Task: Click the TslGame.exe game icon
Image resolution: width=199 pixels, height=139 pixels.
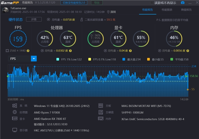Action: pyautogui.click(x=6, y=10)
